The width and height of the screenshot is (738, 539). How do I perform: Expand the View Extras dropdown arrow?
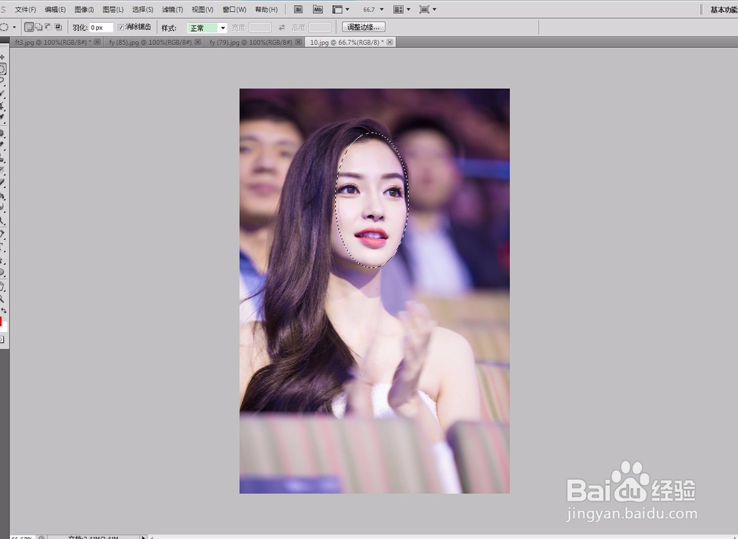(x=348, y=9)
